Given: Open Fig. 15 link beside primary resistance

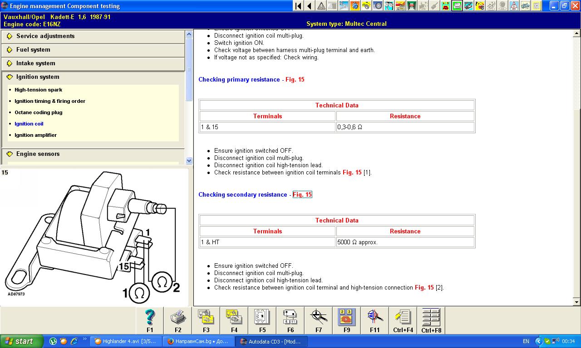Looking at the screenshot, I should 295,80.
